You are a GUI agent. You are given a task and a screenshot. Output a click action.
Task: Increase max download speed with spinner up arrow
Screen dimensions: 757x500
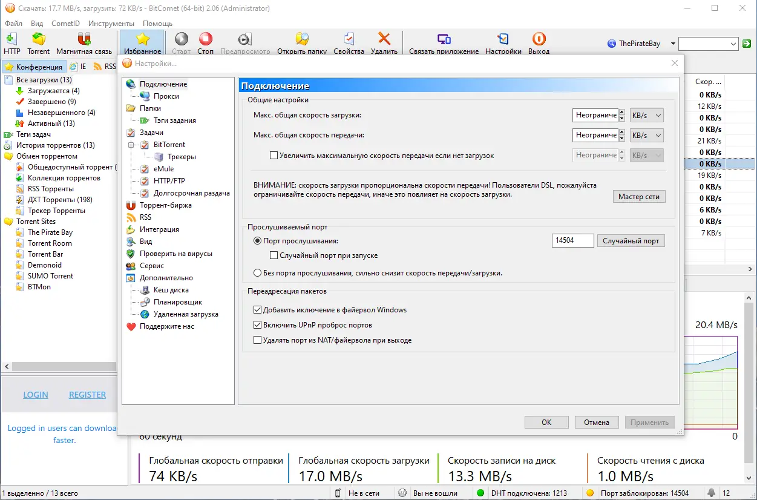tap(622, 111)
